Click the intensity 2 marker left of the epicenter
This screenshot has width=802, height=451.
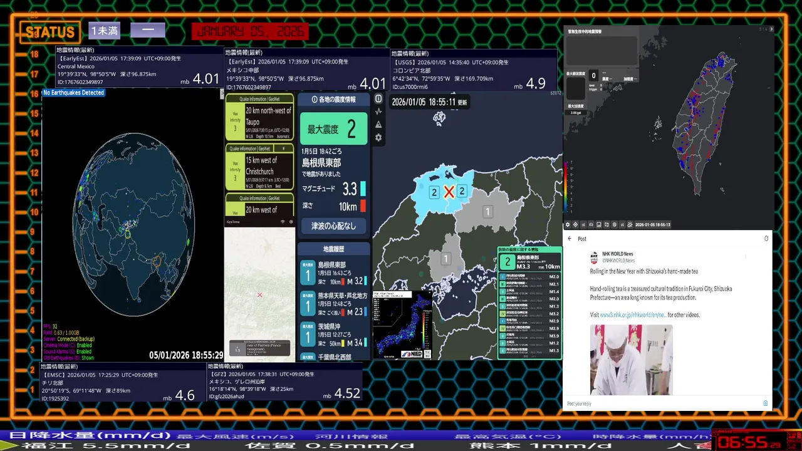[x=434, y=192]
